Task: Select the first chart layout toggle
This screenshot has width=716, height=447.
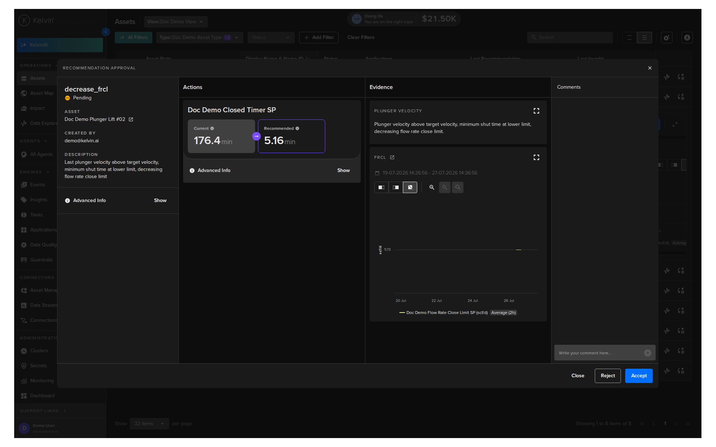Action: click(x=381, y=187)
